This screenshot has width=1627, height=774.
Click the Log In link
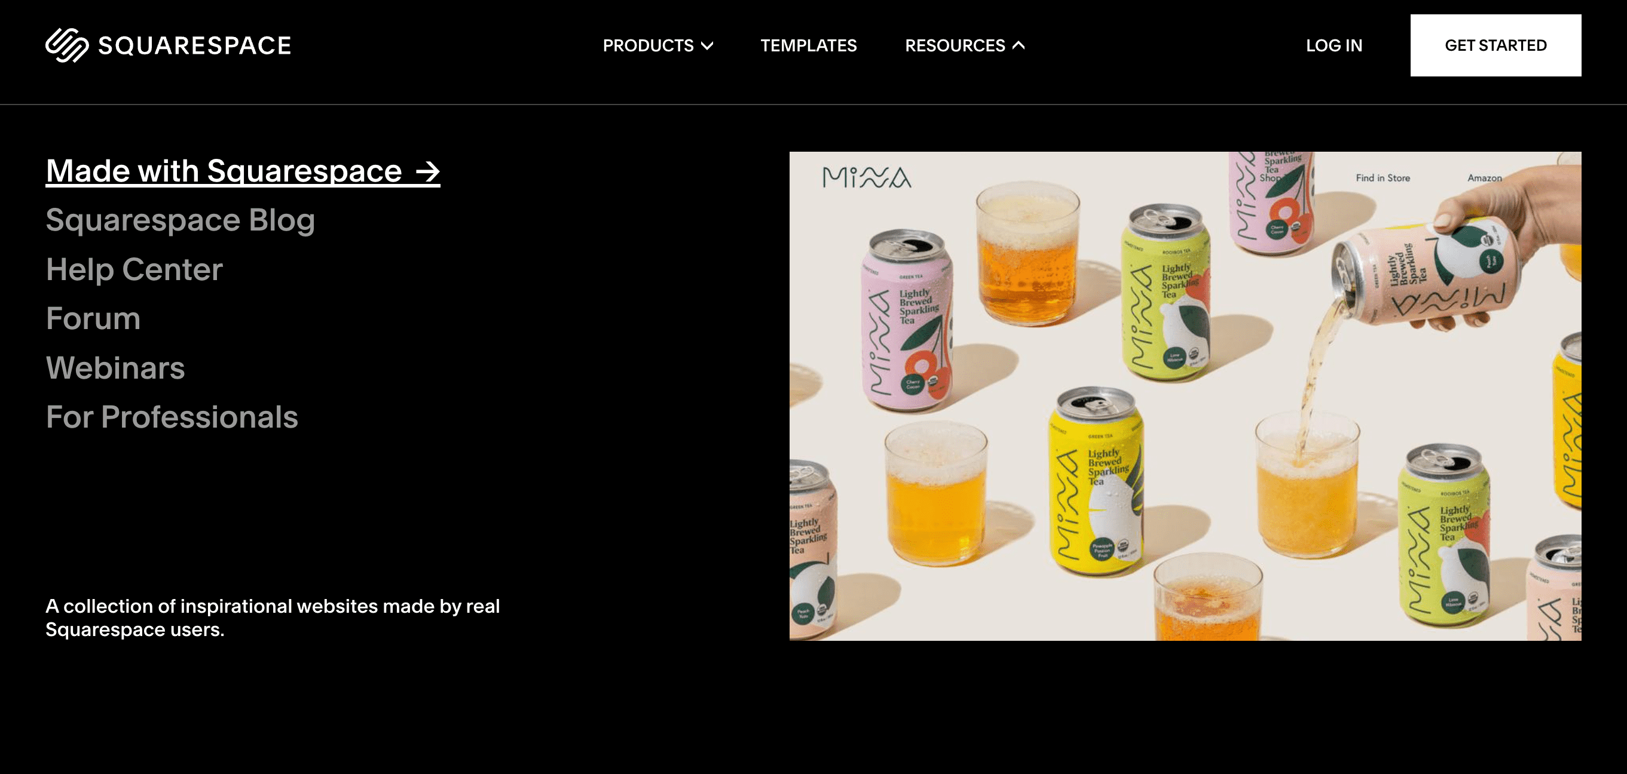(x=1334, y=45)
